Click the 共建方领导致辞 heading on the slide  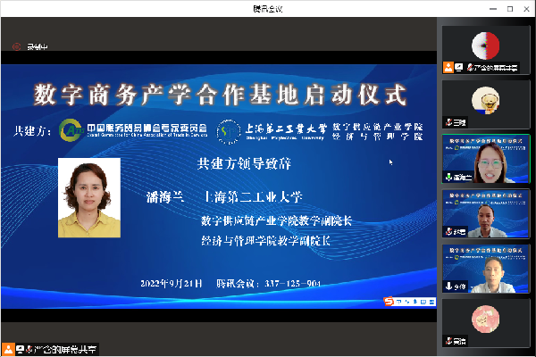point(244,163)
